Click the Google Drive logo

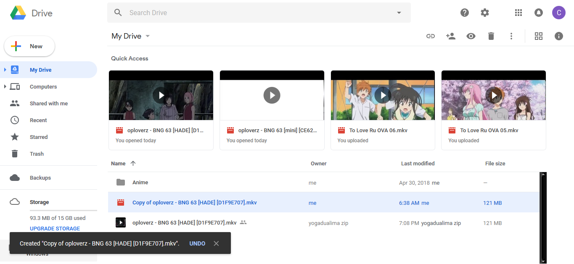pyautogui.click(x=18, y=13)
